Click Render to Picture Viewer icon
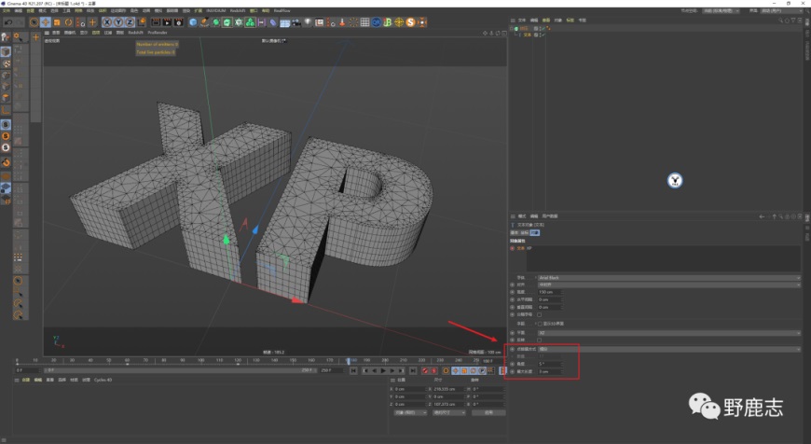Screen dimensions: 811x444 pyautogui.click(x=167, y=22)
